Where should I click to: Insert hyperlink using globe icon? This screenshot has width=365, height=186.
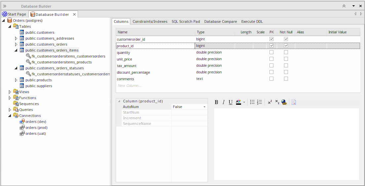(x=284, y=102)
